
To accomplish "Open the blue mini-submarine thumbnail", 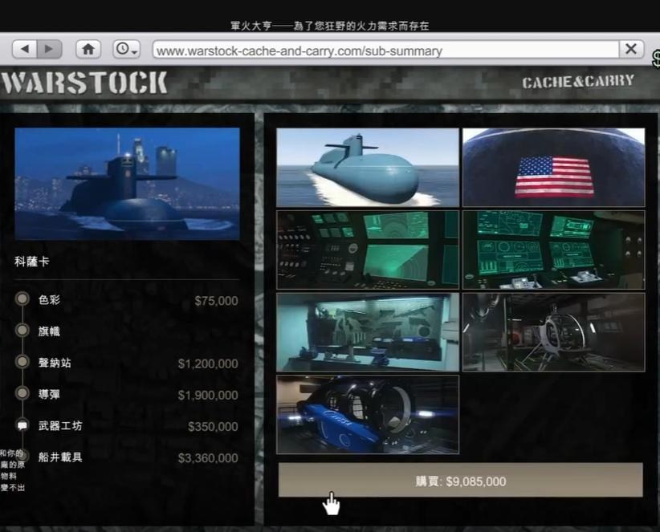I will tap(368, 415).
